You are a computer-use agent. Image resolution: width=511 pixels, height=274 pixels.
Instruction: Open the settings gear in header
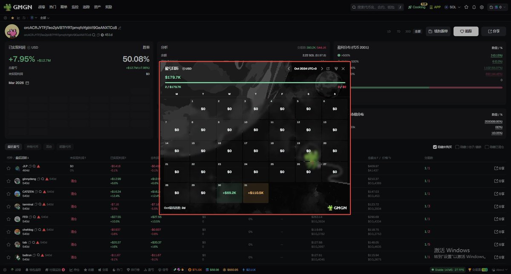[x=482, y=7]
